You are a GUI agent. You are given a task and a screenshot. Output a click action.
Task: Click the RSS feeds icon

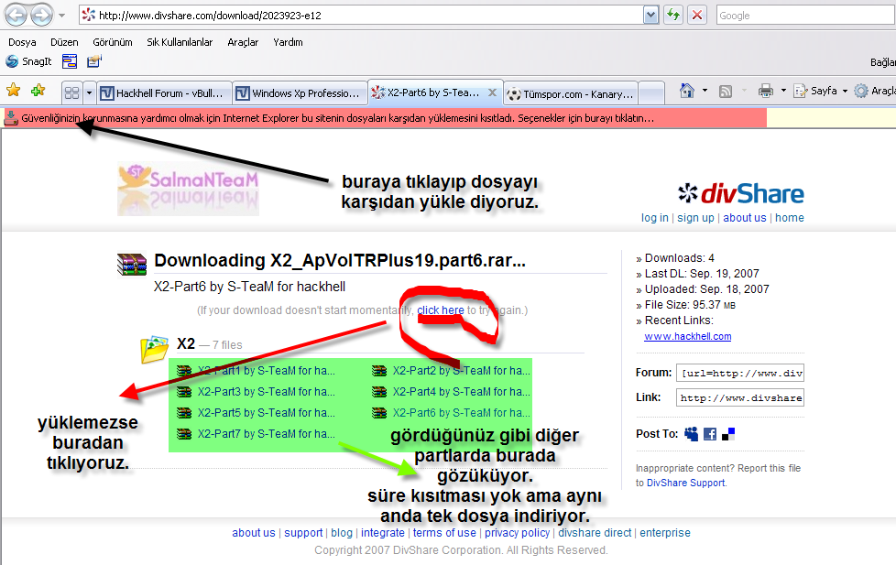(x=726, y=91)
